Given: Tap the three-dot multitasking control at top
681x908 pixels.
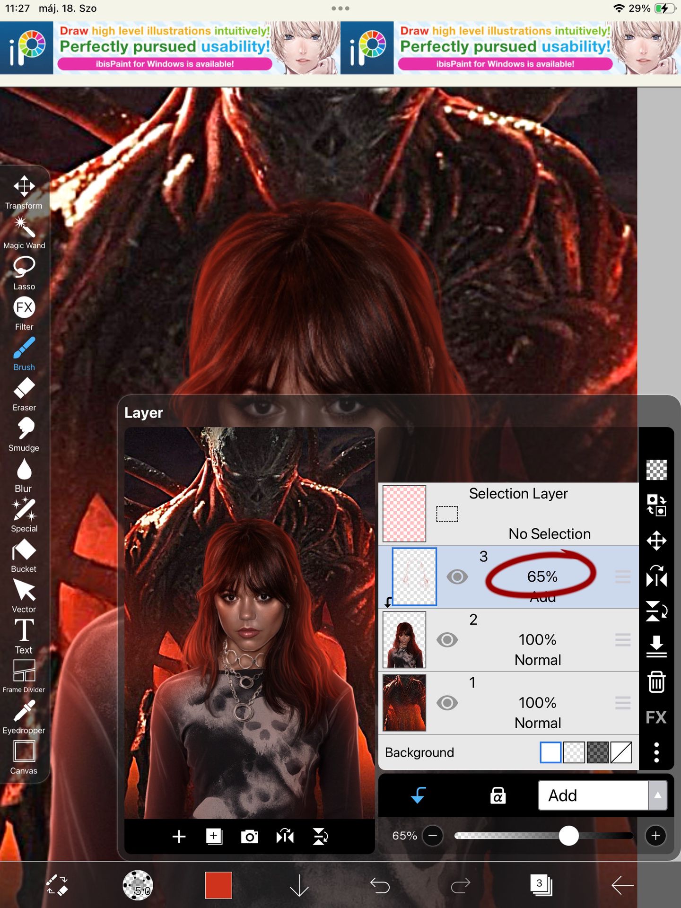Looking at the screenshot, I should point(340,9).
